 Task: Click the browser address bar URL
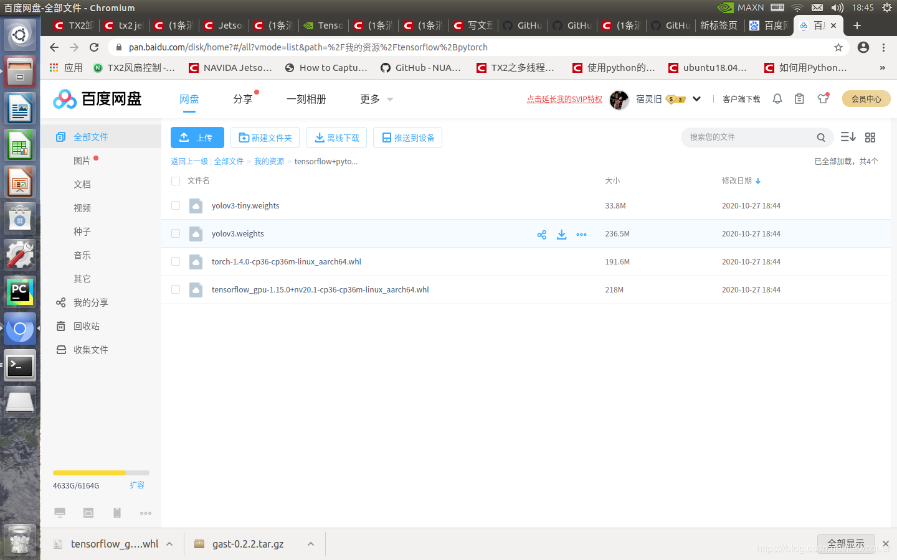coord(308,47)
